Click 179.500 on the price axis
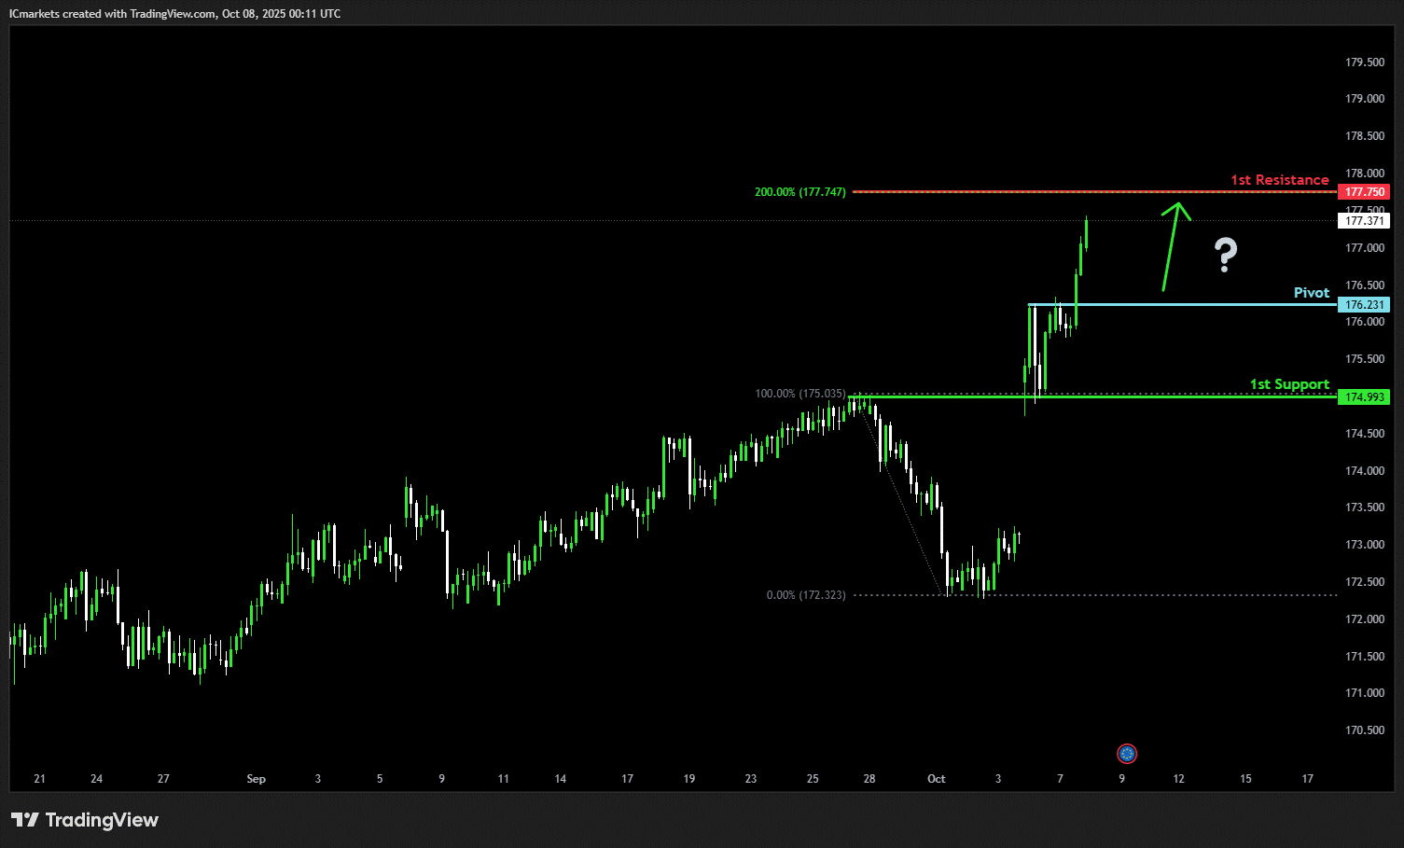The height and width of the screenshot is (848, 1404). [x=1364, y=63]
